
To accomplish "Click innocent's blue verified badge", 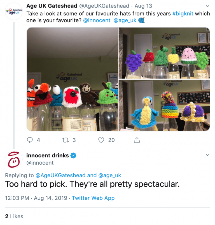I will 74,156.
